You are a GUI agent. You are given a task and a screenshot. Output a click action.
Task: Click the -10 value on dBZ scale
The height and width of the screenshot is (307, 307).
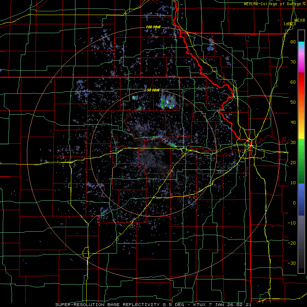click(292, 223)
